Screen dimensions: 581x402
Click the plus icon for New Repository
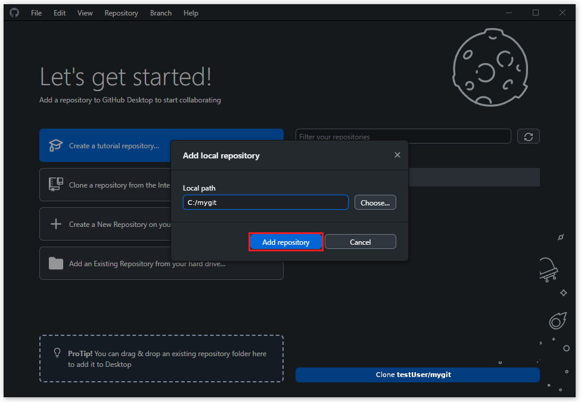[x=55, y=224]
